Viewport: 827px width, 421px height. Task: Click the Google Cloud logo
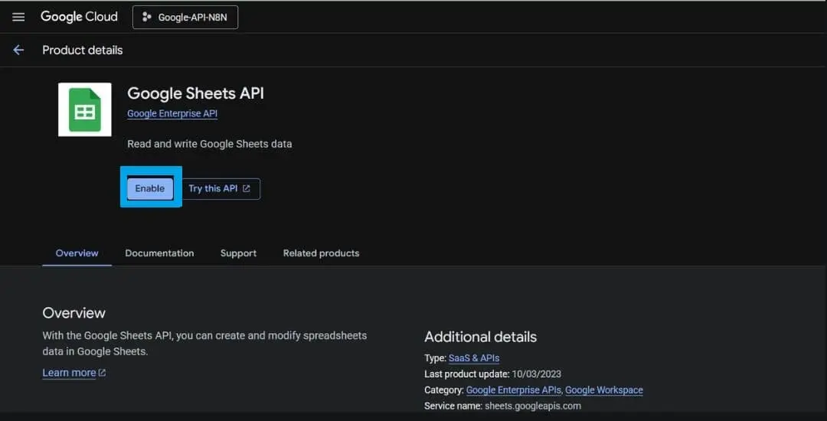click(x=79, y=17)
